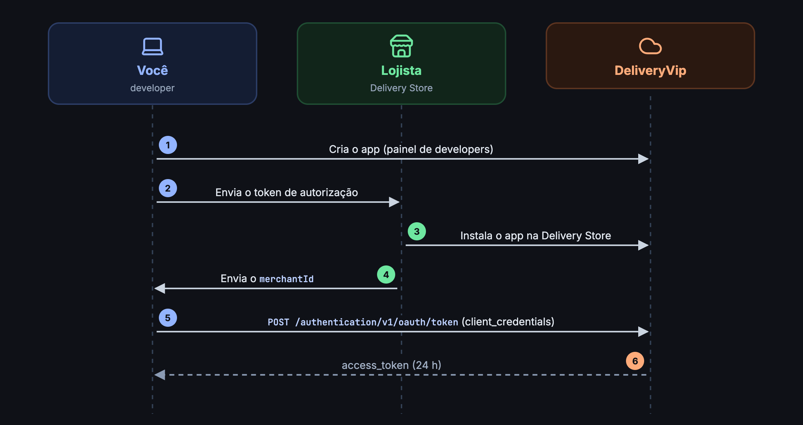The width and height of the screenshot is (803, 425).
Task: Click the cloud icon above DeliveryVip
Action: [x=650, y=46]
